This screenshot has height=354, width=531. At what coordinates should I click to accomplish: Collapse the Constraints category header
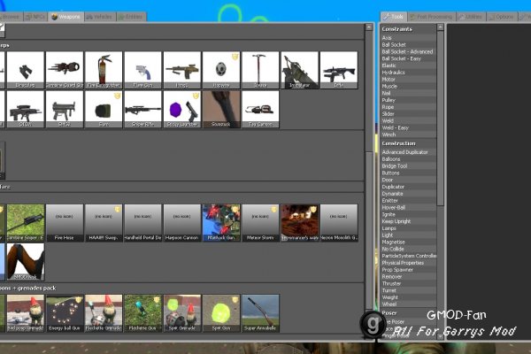tap(408, 29)
